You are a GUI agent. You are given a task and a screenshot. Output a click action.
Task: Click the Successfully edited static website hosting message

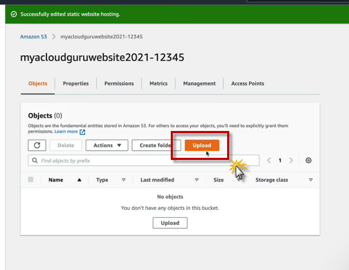click(70, 14)
